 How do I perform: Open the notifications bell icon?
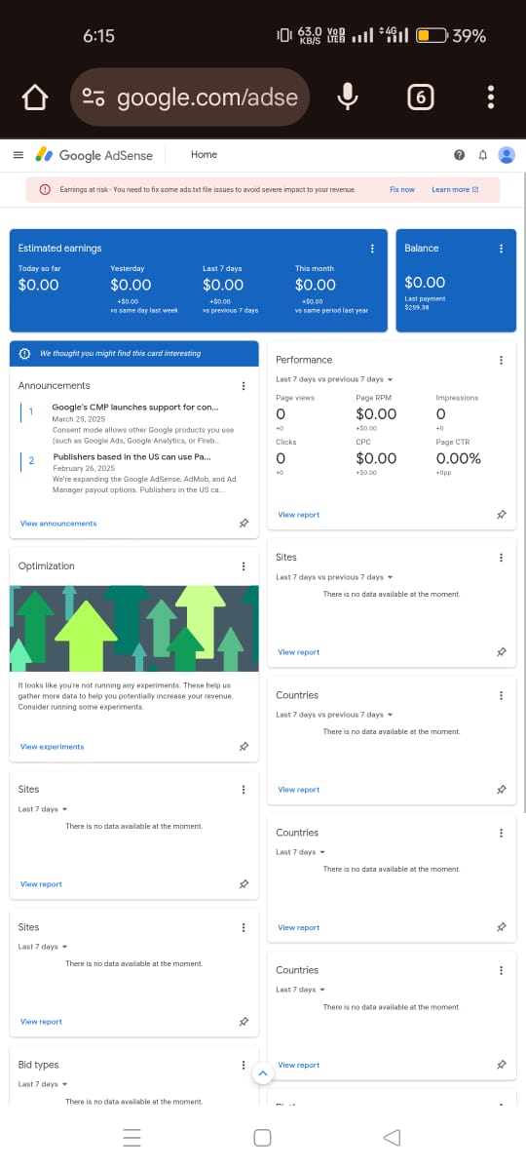tap(482, 155)
